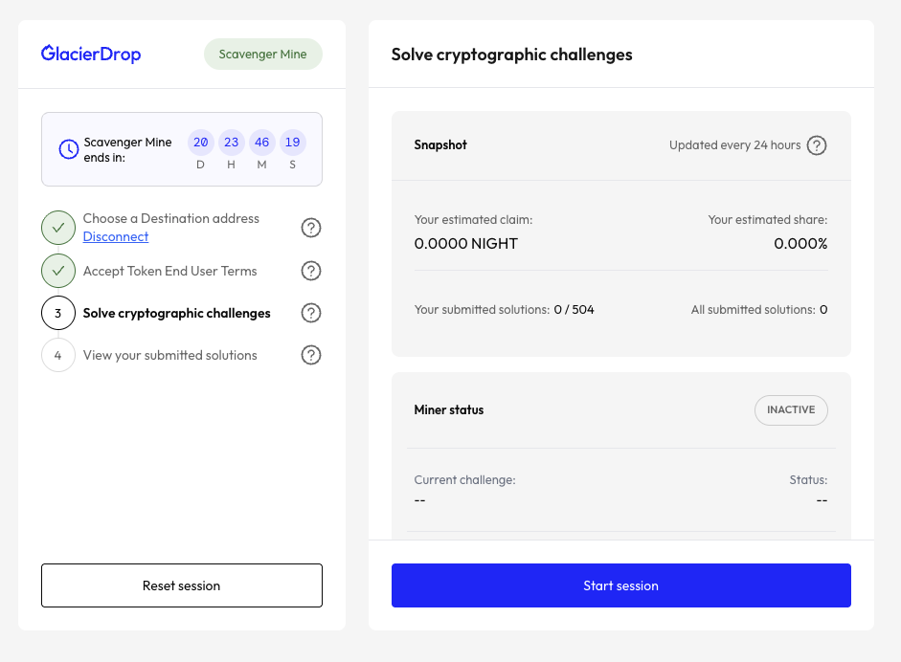The width and height of the screenshot is (901, 662).
Task: Click the green checkmark for Token End User Terms
Action: pyautogui.click(x=58, y=271)
